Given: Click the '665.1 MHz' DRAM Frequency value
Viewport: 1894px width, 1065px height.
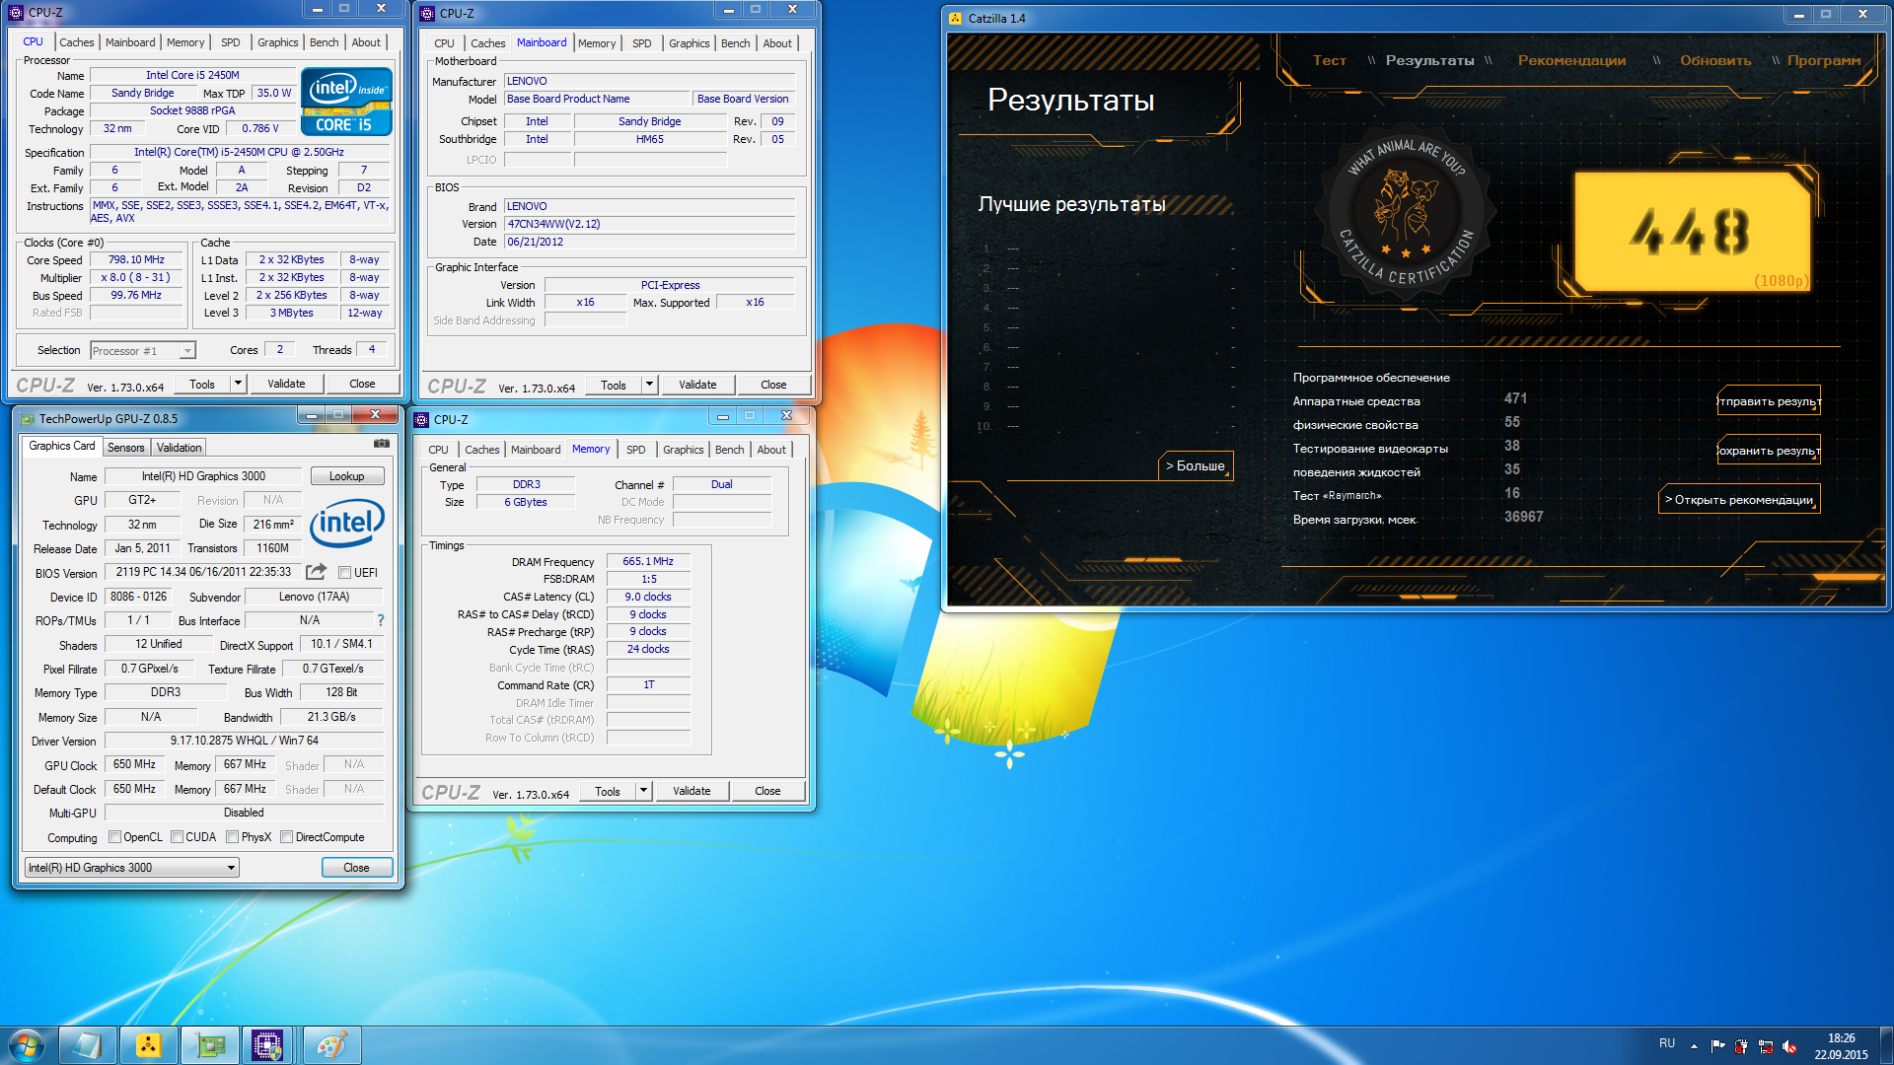Looking at the screenshot, I should (648, 561).
